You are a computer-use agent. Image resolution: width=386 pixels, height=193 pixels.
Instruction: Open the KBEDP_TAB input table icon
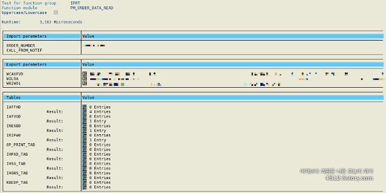click(x=85, y=182)
